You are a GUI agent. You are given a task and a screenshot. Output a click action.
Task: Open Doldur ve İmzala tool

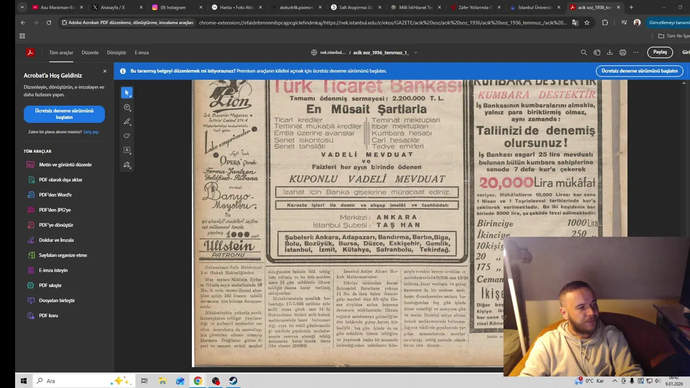56,240
